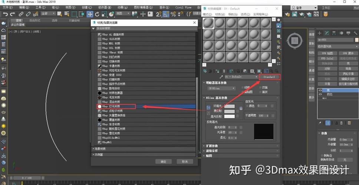The width and height of the screenshot is (359, 185).
Task: Click the eyedropper pick material icon
Action: click(221, 77)
